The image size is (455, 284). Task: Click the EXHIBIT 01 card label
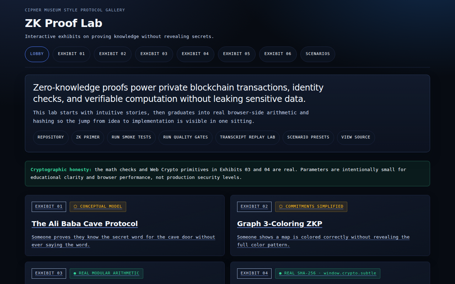(x=49, y=207)
